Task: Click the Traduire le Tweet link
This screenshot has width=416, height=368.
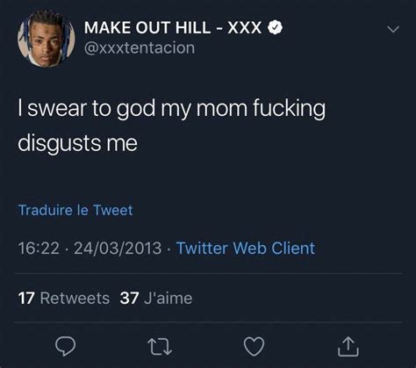Action: (75, 210)
